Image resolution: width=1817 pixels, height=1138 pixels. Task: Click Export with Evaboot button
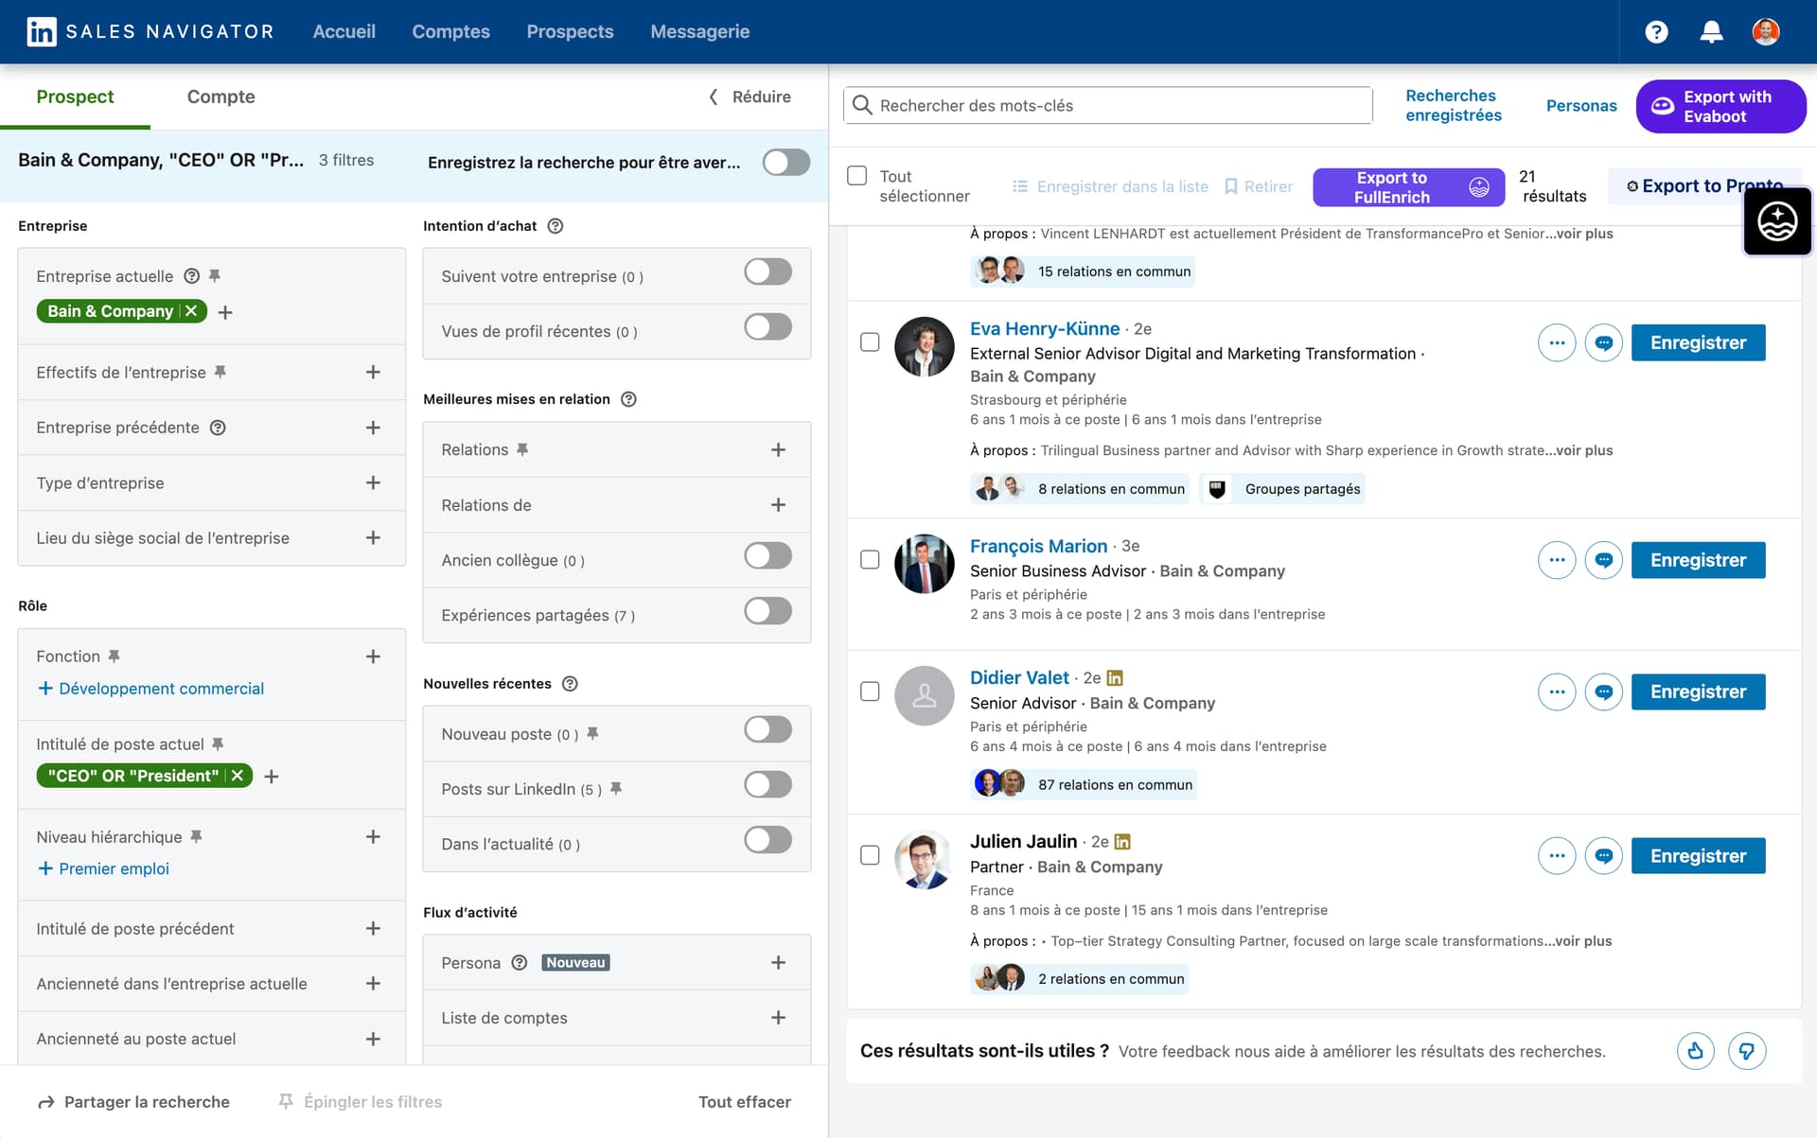(1720, 106)
